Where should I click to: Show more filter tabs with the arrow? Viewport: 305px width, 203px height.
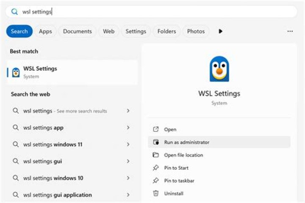(220, 31)
